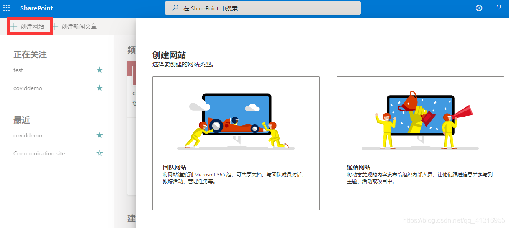The image size is (509, 228).
Task: Open coviddemo under 最近
Action: [x=28, y=136]
